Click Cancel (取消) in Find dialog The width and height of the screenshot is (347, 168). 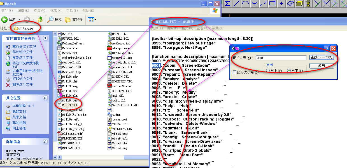tap(322, 66)
